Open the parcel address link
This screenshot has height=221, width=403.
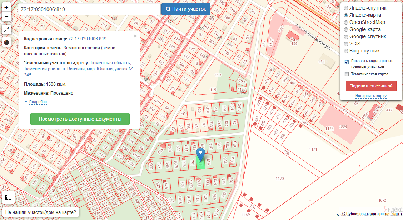[78, 69]
